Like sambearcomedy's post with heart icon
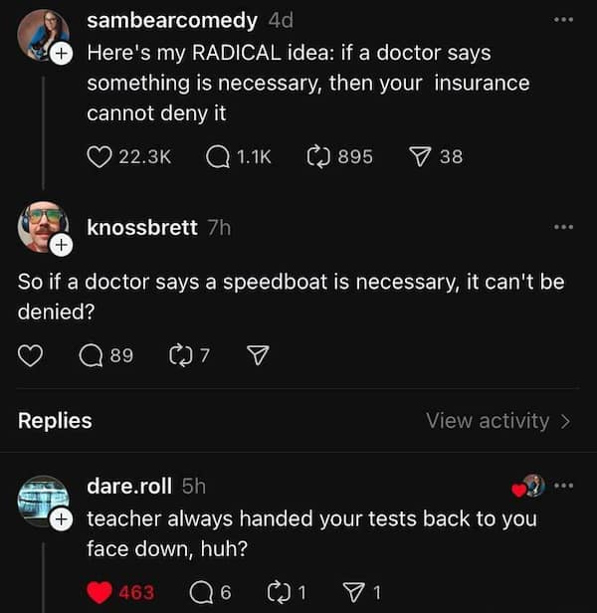Screen dimensions: 597x613 (x=99, y=156)
